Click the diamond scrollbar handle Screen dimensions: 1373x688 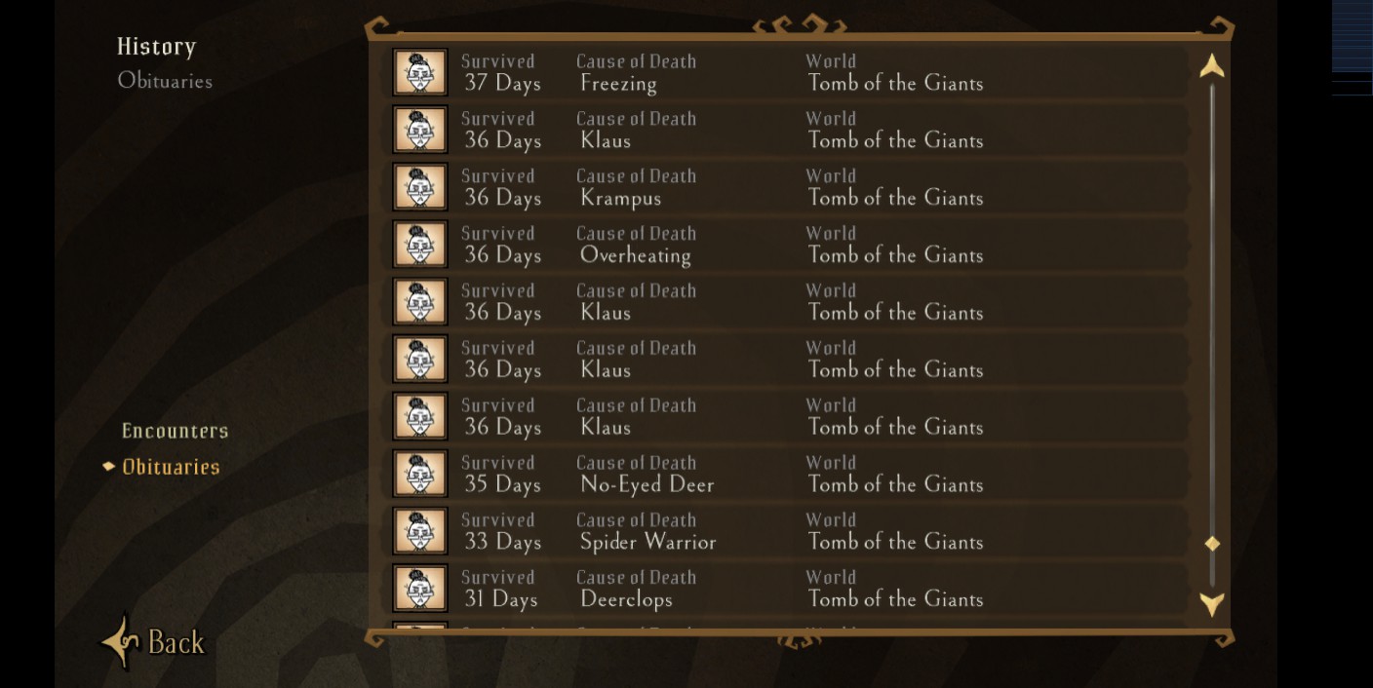pos(1212,544)
